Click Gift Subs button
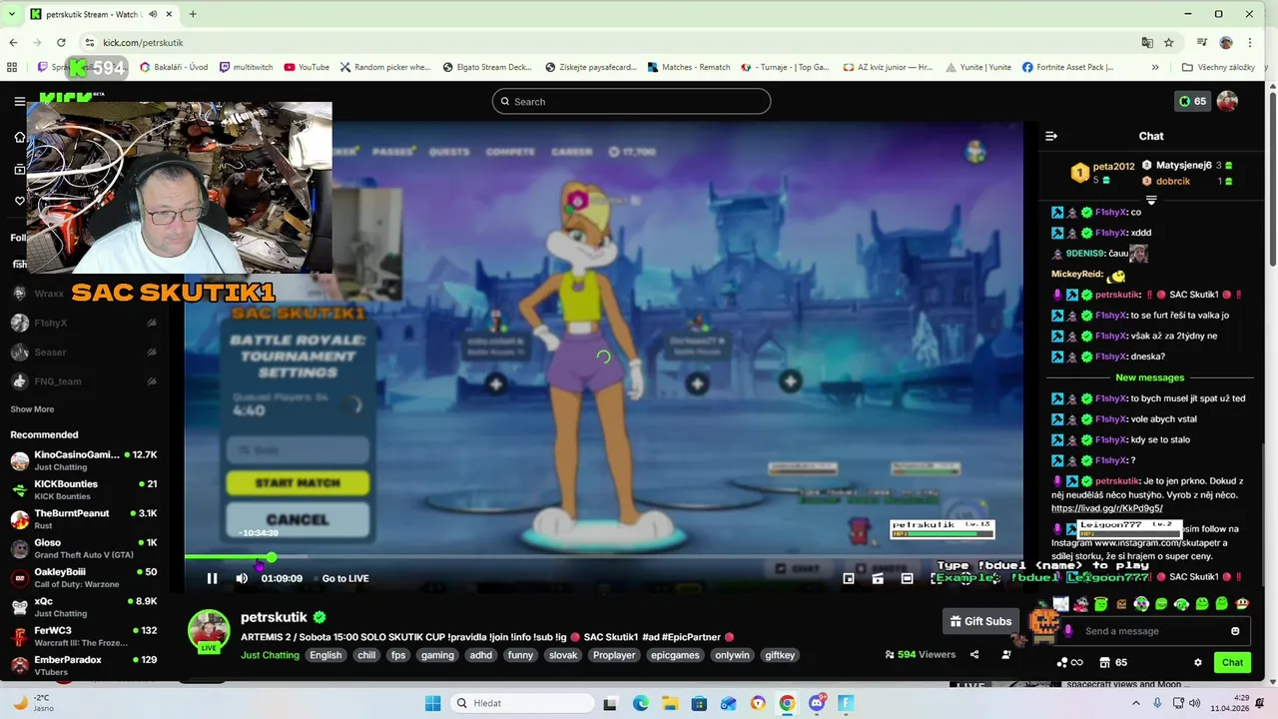1278x719 pixels. click(980, 621)
